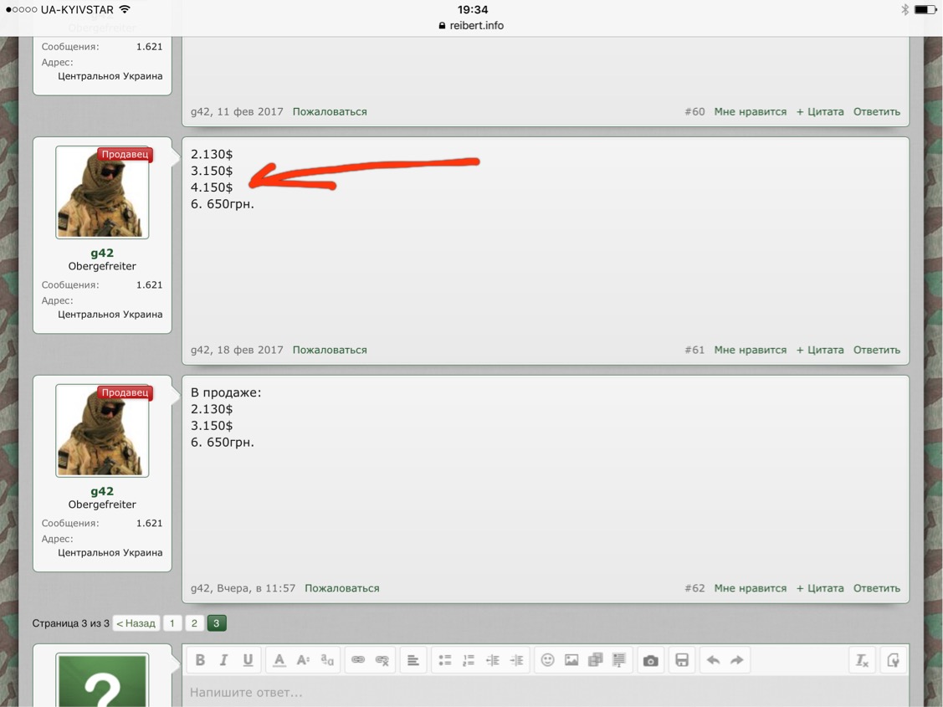Viewport: 943px width, 707px height.
Task: Report post #60 via Пожаловаться
Action: pyautogui.click(x=330, y=112)
